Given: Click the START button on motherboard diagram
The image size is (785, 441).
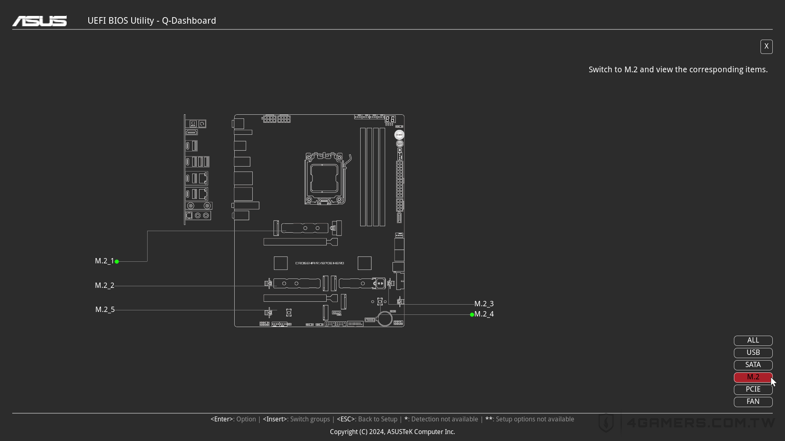Looking at the screenshot, I should tap(399, 135).
